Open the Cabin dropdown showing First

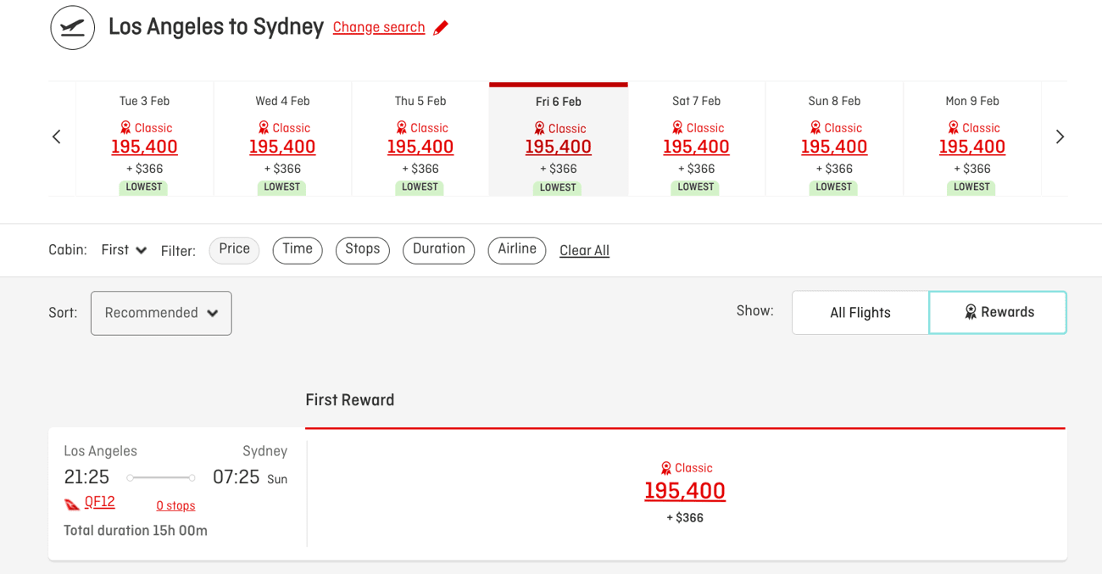123,250
